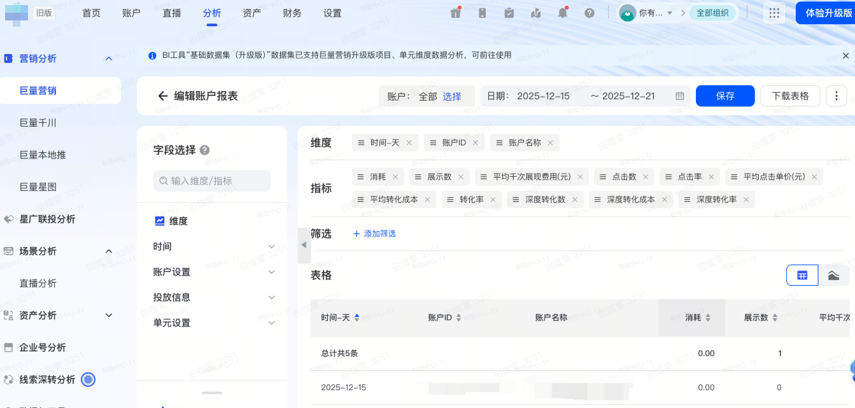The image size is (855, 408).
Task: Sort by 消耗 column
Action: pos(708,318)
